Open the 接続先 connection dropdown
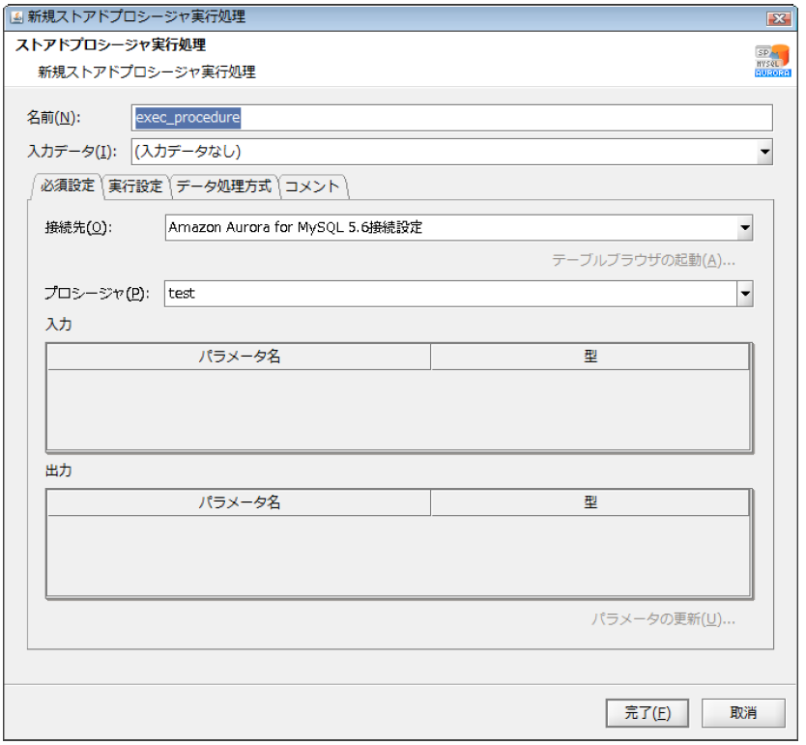The image size is (806, 745). point(746,228)
